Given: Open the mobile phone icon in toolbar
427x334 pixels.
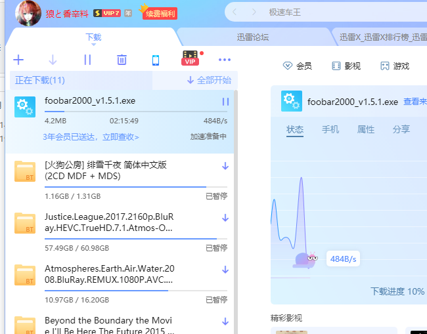Looking at the screenshot, I should coord(156,60).
